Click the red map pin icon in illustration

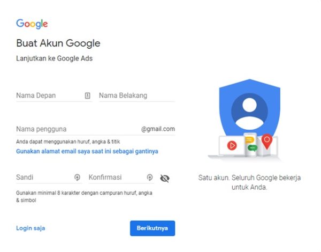(x=267, y=142)
